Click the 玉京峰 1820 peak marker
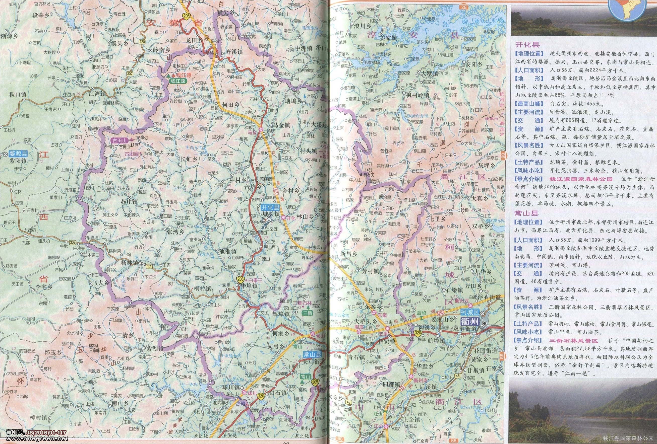This screenshot has height=444, width=657. pyautogui.click(x=97, y=345)
